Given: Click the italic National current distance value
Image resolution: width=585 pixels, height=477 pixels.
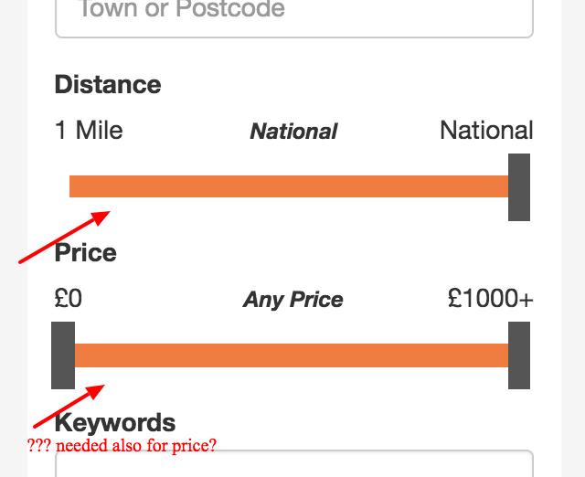Looking at the screenshot, I should click(x=293, y=132).
